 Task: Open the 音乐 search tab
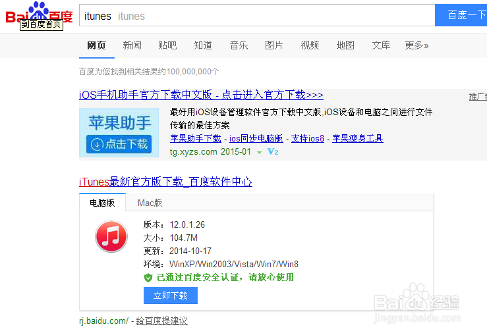pyautogui.click(x=239, y=45)
